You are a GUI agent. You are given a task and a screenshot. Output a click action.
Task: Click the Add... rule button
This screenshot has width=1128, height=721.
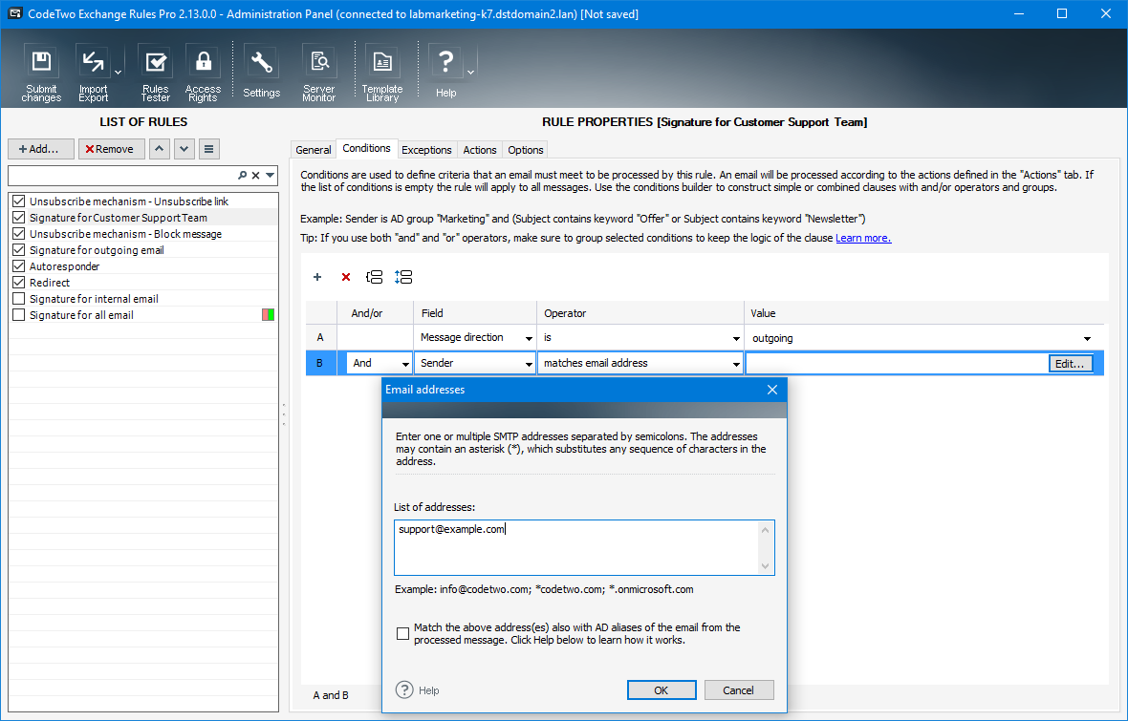point(41,149)
